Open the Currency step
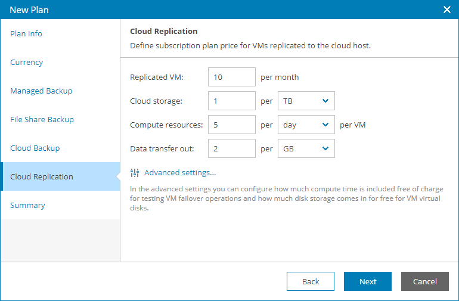This screenshot has height=301, width=459. pyautogui.click(x=27, y=63)
